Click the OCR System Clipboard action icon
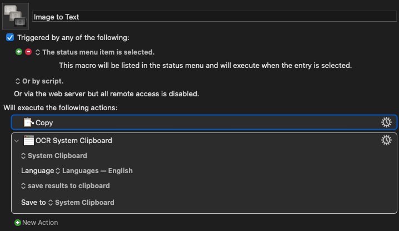Image resolution: width=399 pixels, height=231 pixels. tap(28, 140)
